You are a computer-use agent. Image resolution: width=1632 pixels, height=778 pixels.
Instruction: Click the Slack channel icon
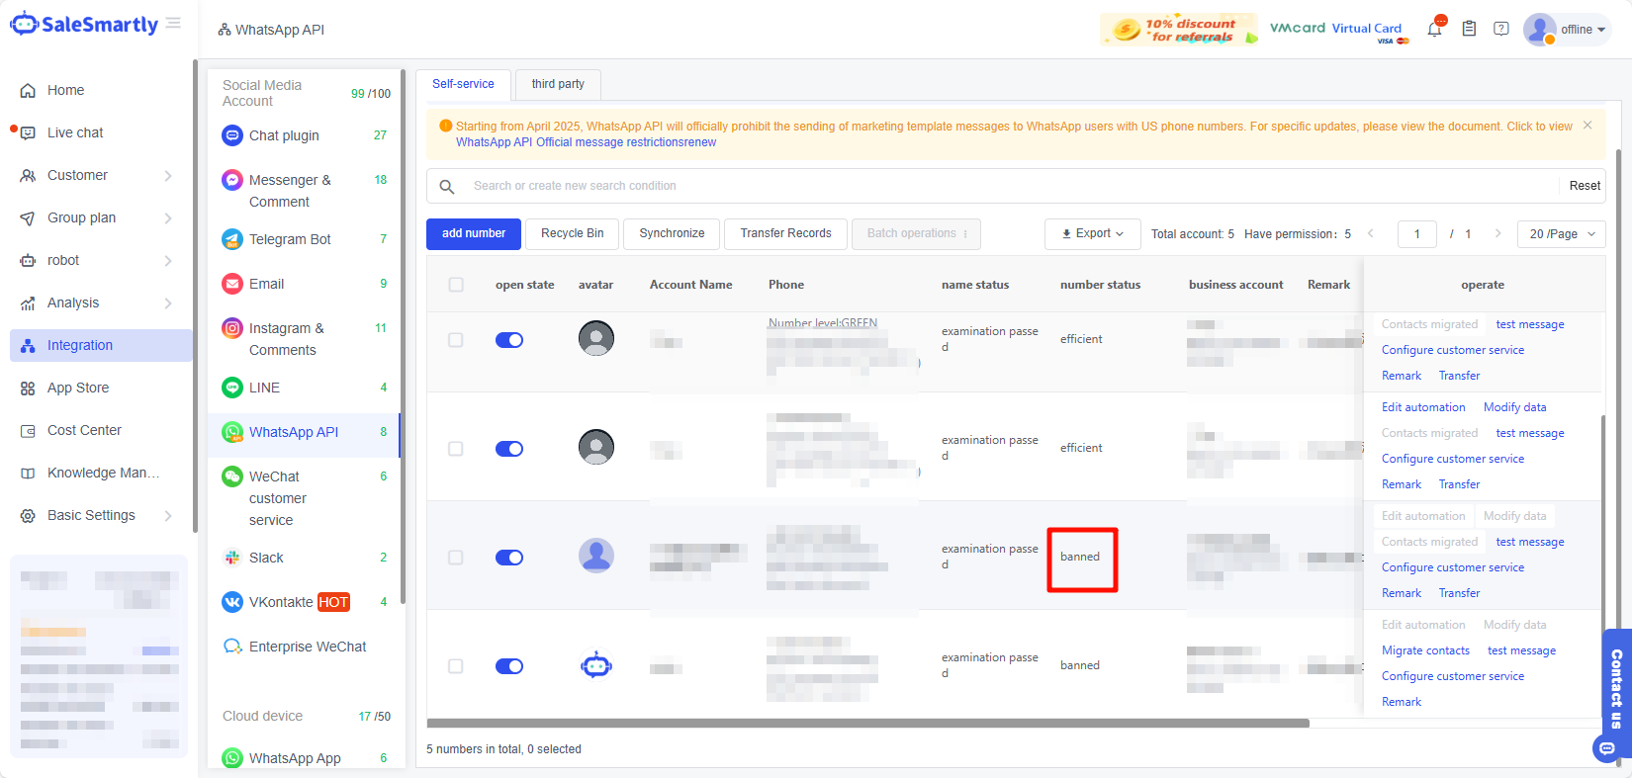pyautogui.click(x=232, y=558)
